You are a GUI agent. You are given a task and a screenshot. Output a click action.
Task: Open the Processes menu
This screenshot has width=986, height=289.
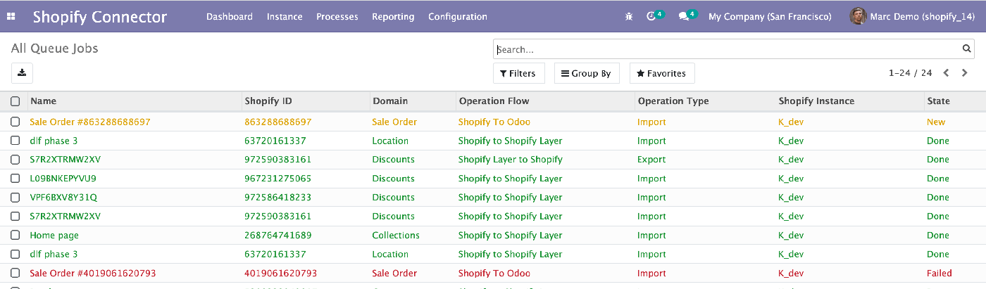coord(337,16)
